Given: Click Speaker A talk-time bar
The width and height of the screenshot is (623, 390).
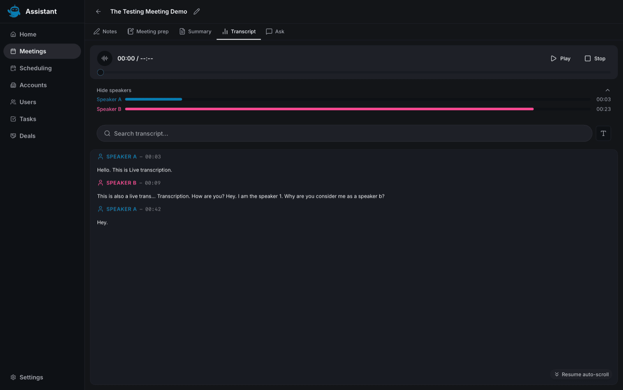Looking at the screenshot, I should [x=153, y=100].
